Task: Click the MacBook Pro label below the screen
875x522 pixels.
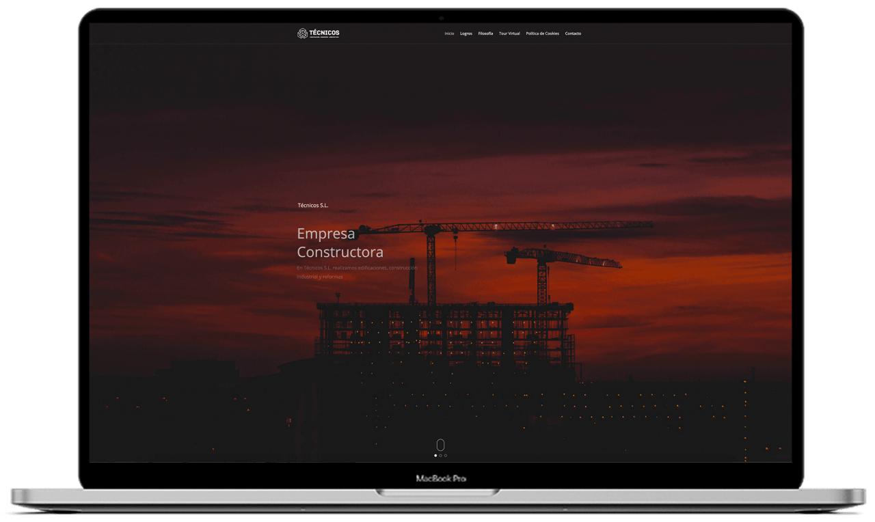Action: (441, 479)
